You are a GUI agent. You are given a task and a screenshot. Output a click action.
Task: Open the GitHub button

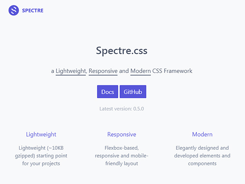133,92
